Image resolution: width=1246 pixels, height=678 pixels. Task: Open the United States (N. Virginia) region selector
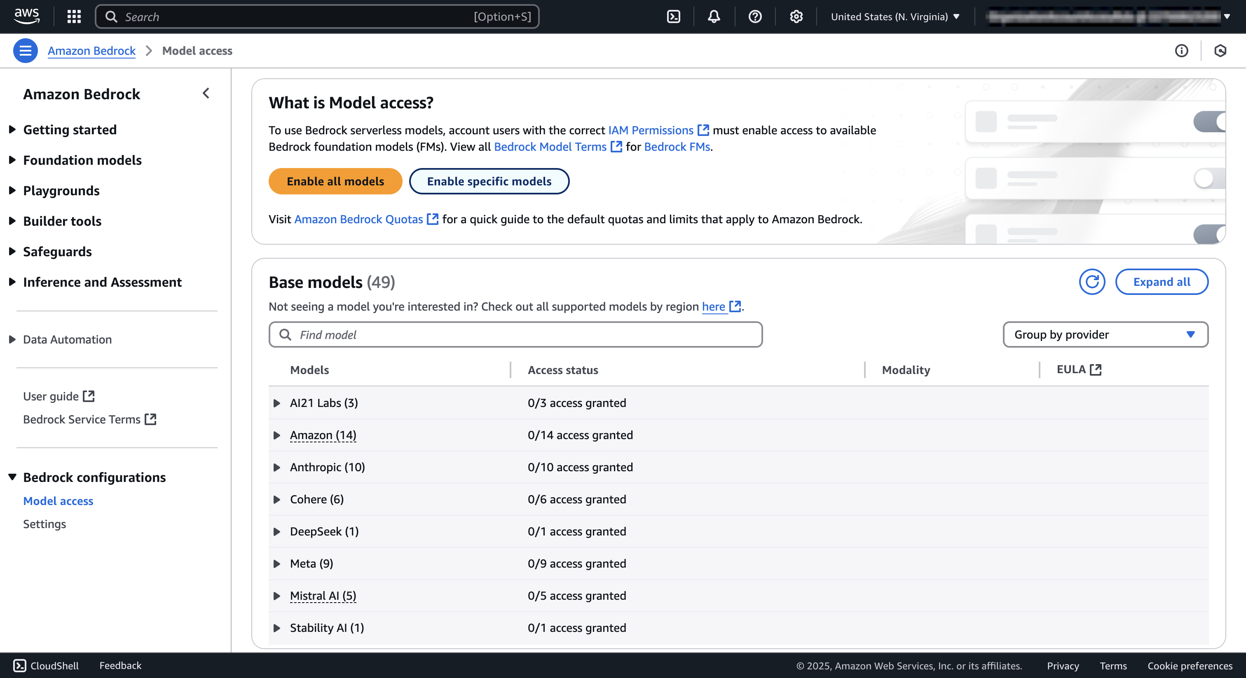[895, 16]
